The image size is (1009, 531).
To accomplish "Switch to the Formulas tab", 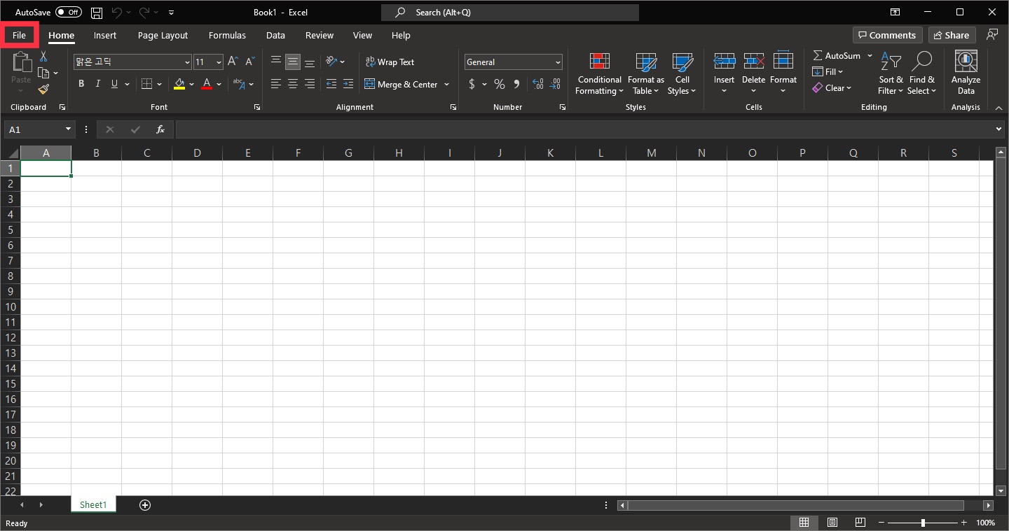I will click(x=227, y=35).
